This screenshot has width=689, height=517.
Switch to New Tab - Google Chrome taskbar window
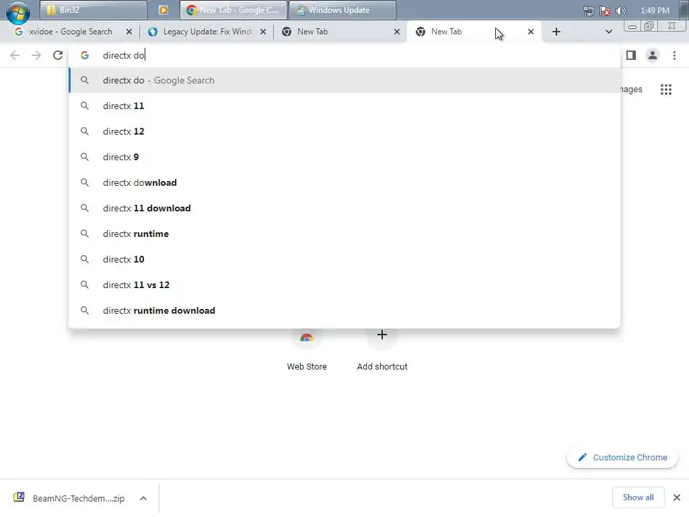point(233,9)
